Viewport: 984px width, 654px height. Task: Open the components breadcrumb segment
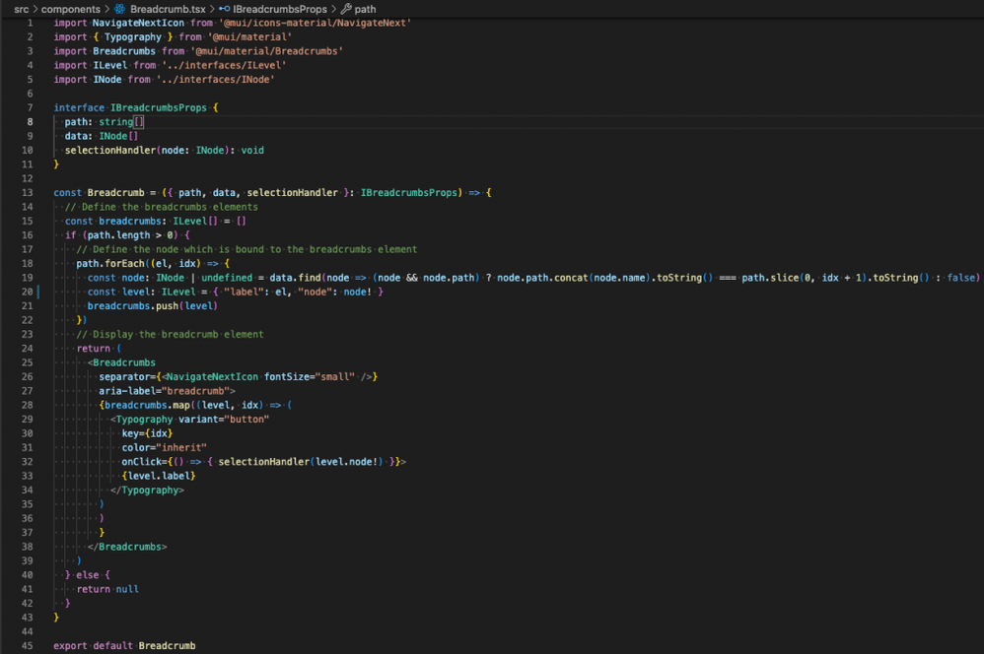70,9
